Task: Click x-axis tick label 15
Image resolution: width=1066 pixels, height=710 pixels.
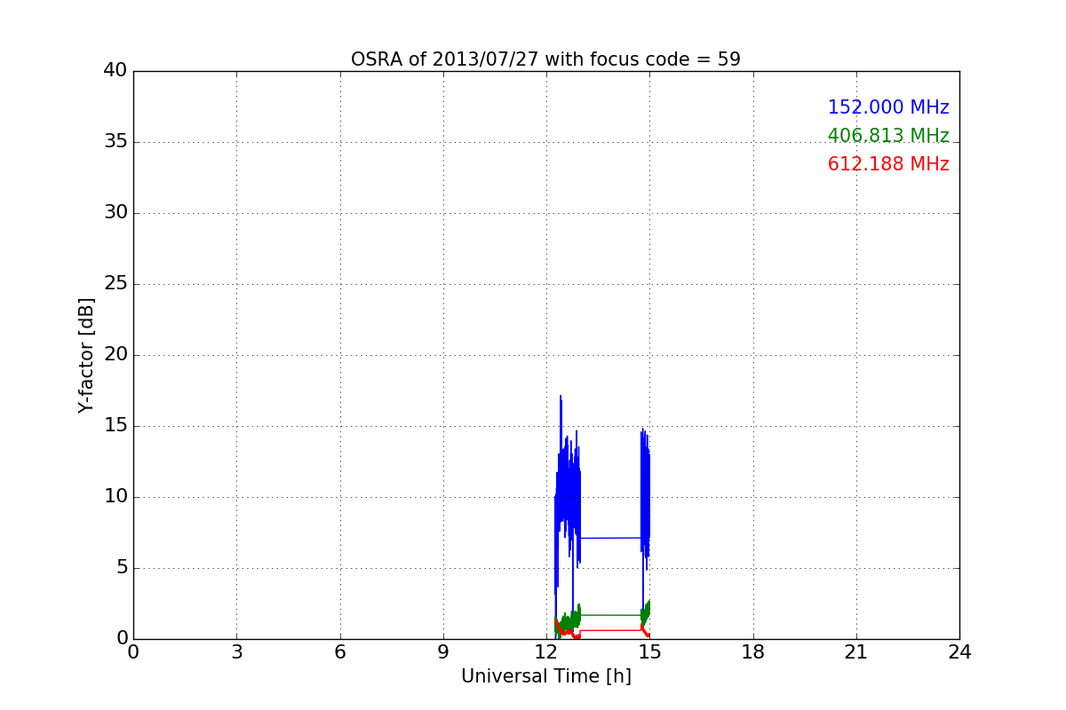Action: point(649,652)
